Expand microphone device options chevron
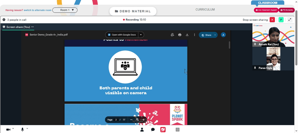The width and height of the screenshot is (298, 133). point(27,129)
